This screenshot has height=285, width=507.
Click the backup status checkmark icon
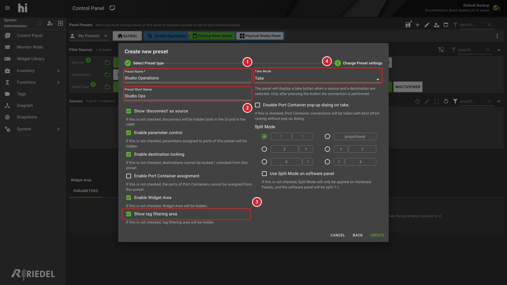click(496, 8)
